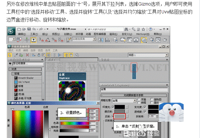Click the Rendered Frame Window icon
200x138 pixels.
tap(158, 40)
